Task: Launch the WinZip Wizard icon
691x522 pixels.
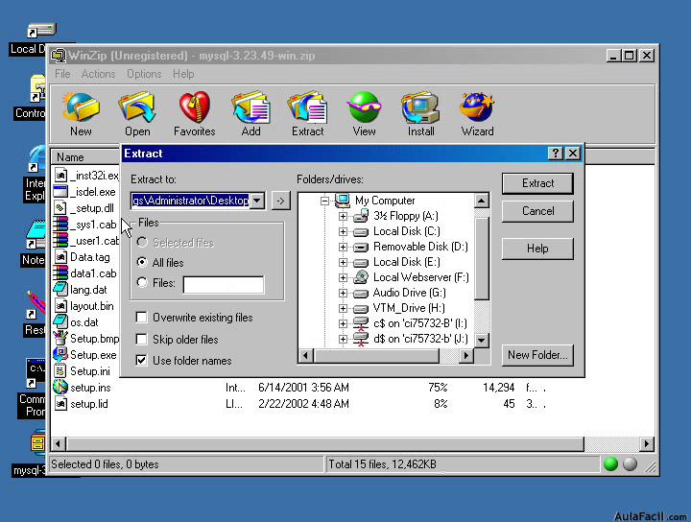Action: [477, 107]
